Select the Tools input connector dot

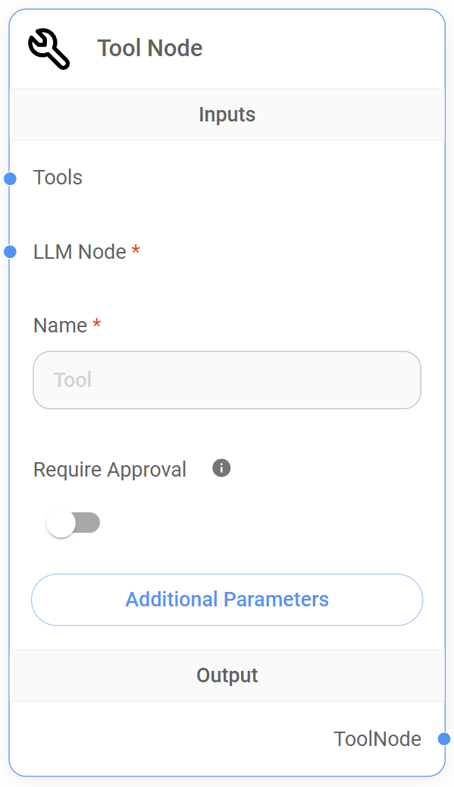10,178
